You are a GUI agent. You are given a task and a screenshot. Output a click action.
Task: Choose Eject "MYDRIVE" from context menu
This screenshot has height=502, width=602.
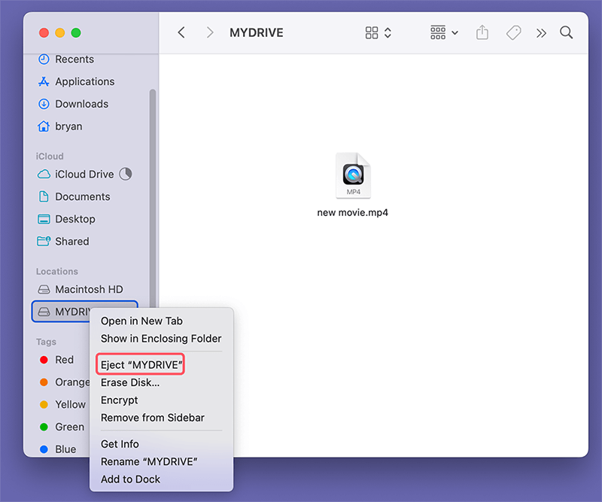141,365
